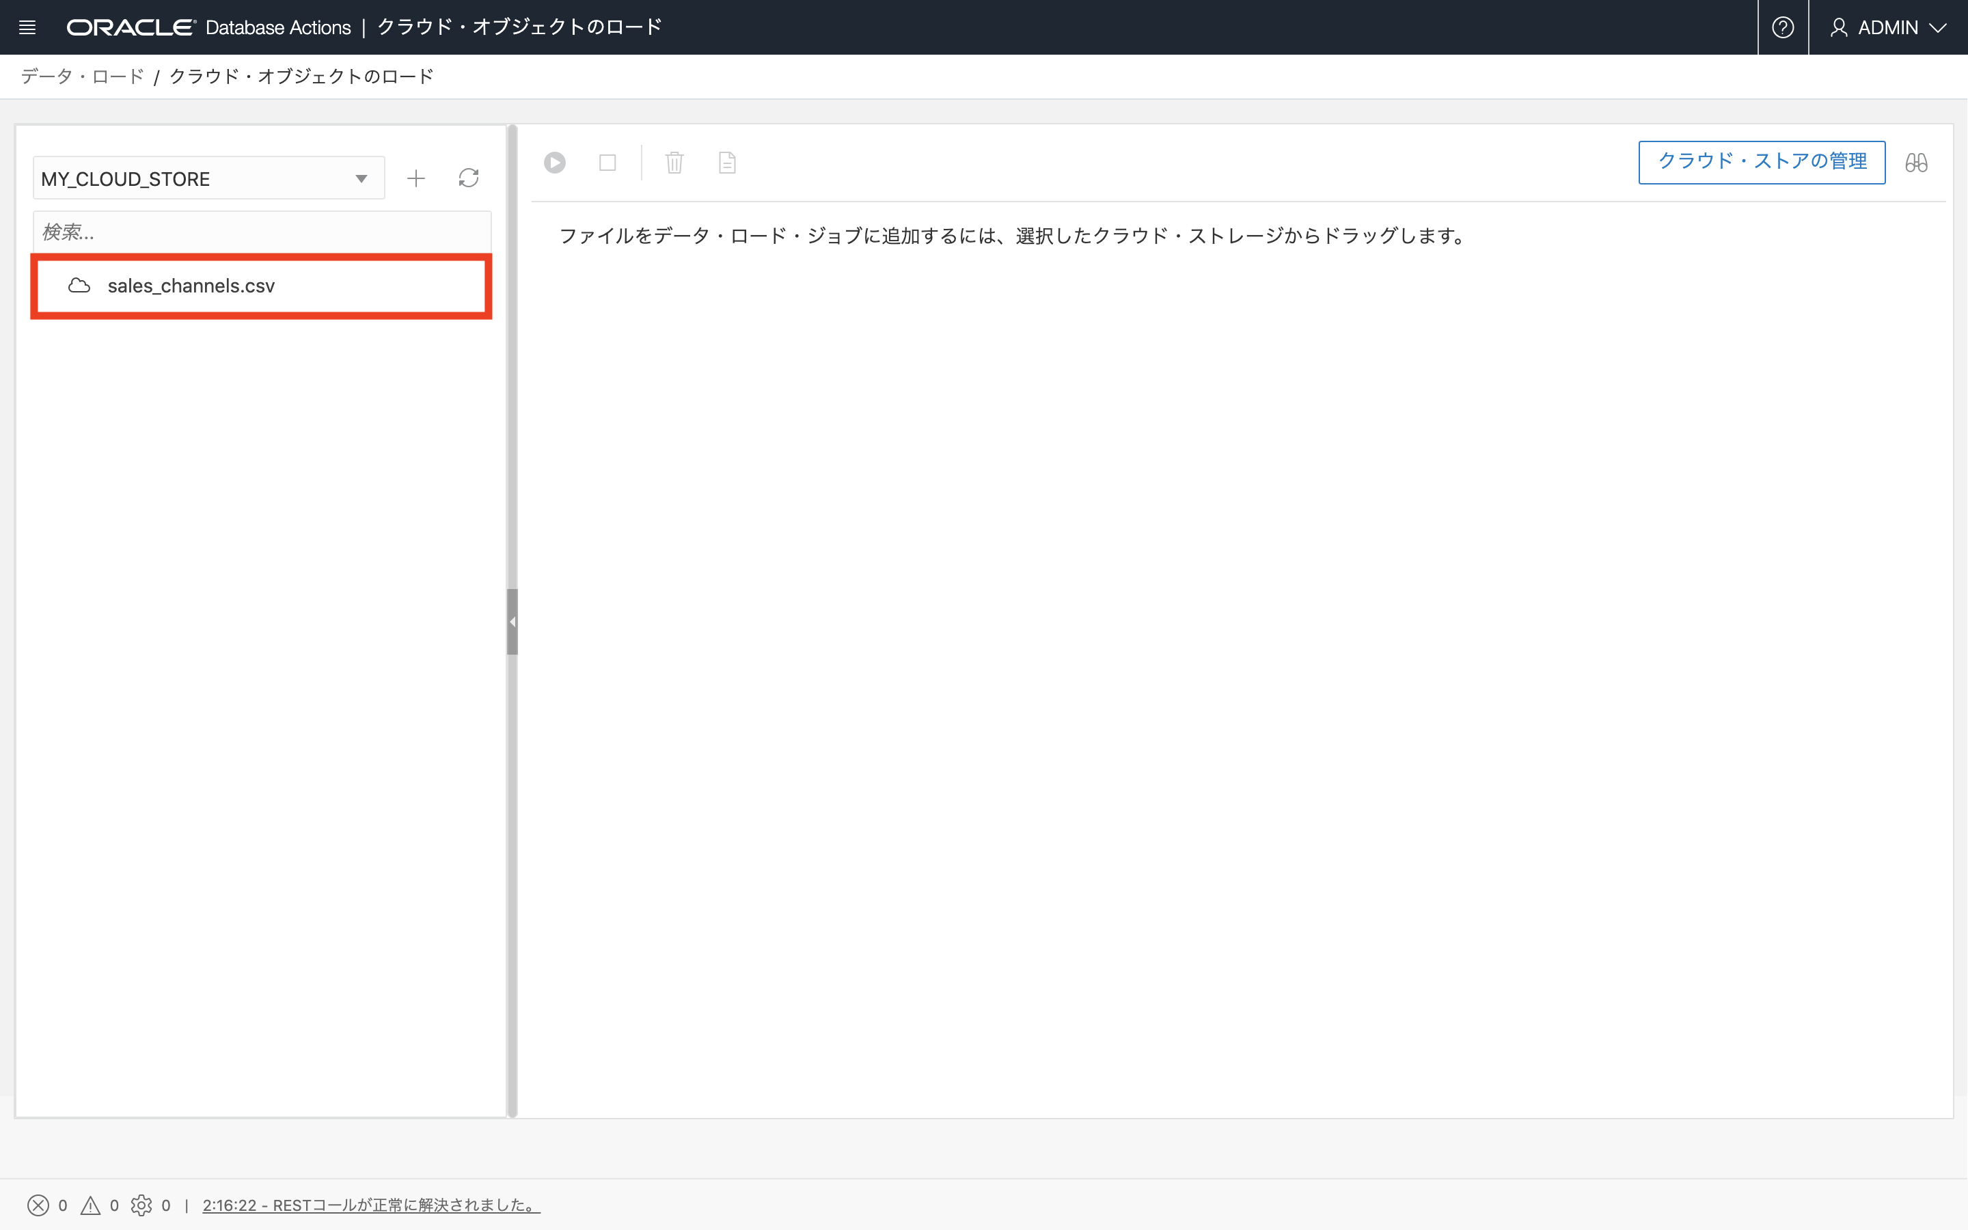Click the trash delete icon in toolbar

(674, 163)
